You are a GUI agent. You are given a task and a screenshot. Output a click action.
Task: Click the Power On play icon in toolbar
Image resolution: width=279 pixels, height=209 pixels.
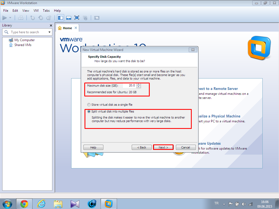5,18
